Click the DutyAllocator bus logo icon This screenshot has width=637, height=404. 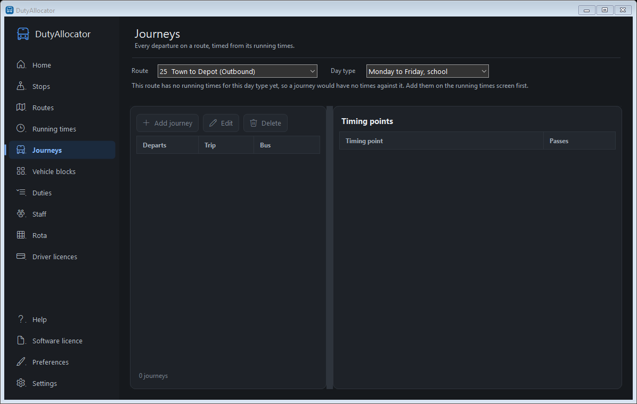pyautogui.click(x=23, y=34)
